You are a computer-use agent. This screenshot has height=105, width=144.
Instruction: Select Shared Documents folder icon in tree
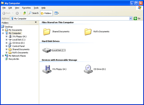tap(10, 49)
